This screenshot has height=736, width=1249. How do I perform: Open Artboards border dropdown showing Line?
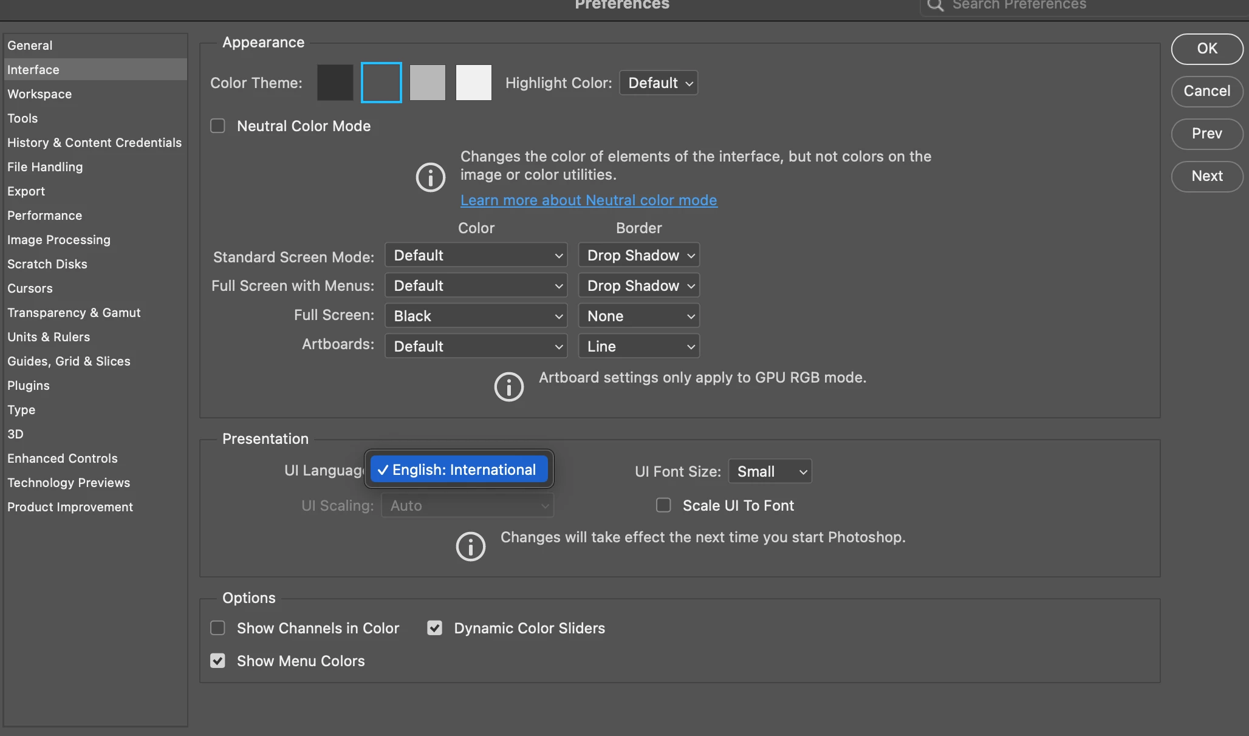tap(639, 346)
